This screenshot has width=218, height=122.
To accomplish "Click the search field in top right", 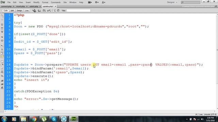I will (190, 2).
